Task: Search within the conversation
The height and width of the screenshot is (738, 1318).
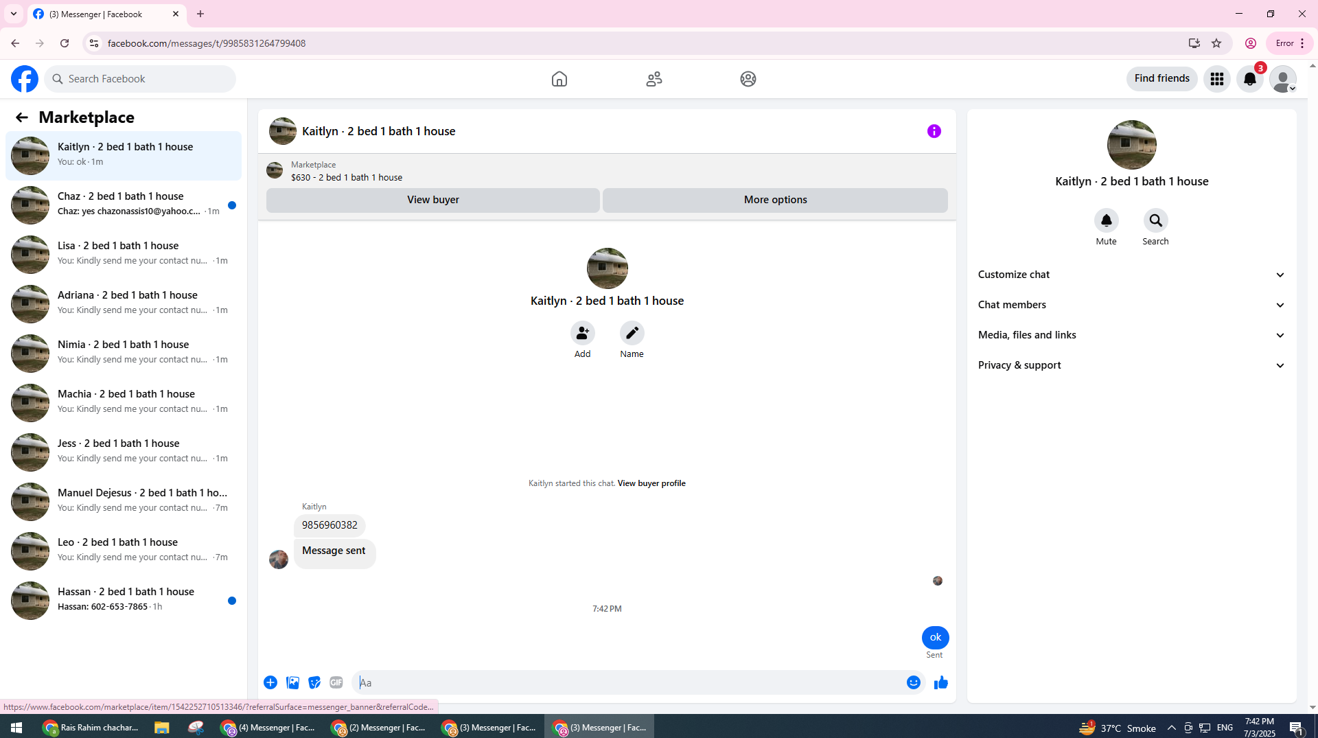Action: coord(1156,220)
